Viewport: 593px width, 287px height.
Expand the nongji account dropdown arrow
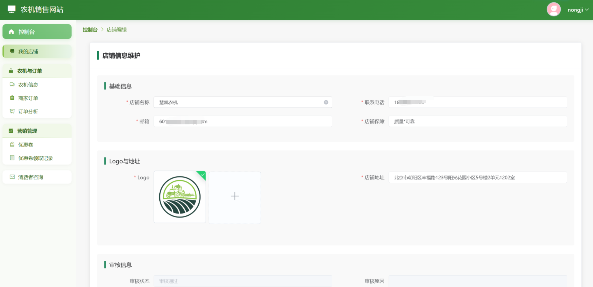point(587,10)
